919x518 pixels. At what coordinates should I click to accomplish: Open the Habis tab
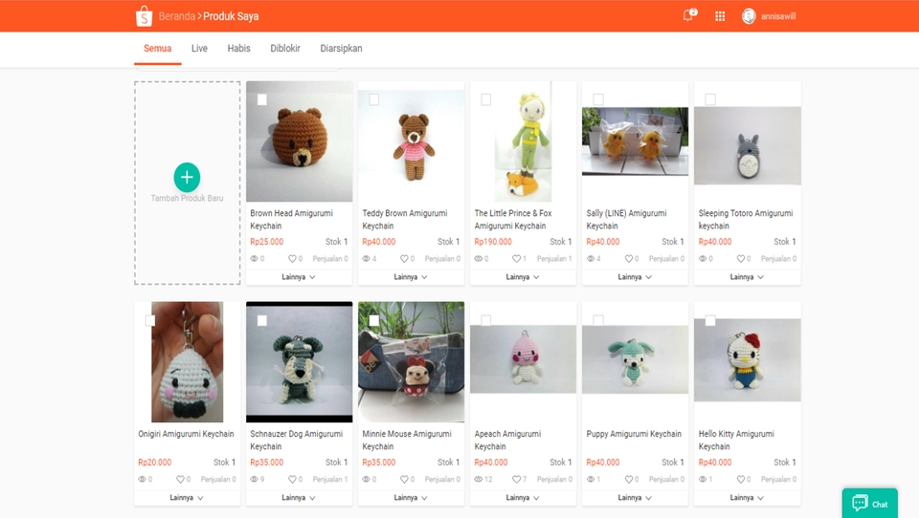(238, 49)
